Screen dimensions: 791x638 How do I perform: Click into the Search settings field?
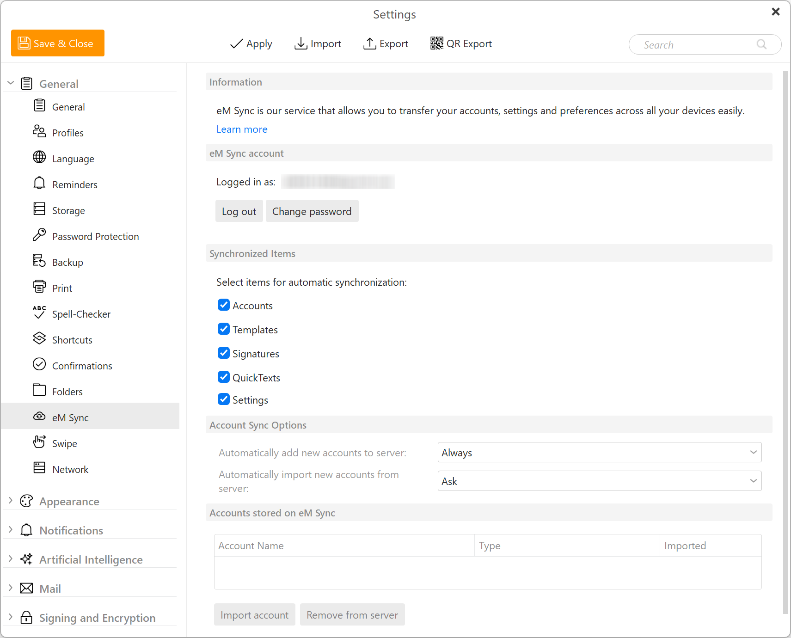(x=705, y=44)
